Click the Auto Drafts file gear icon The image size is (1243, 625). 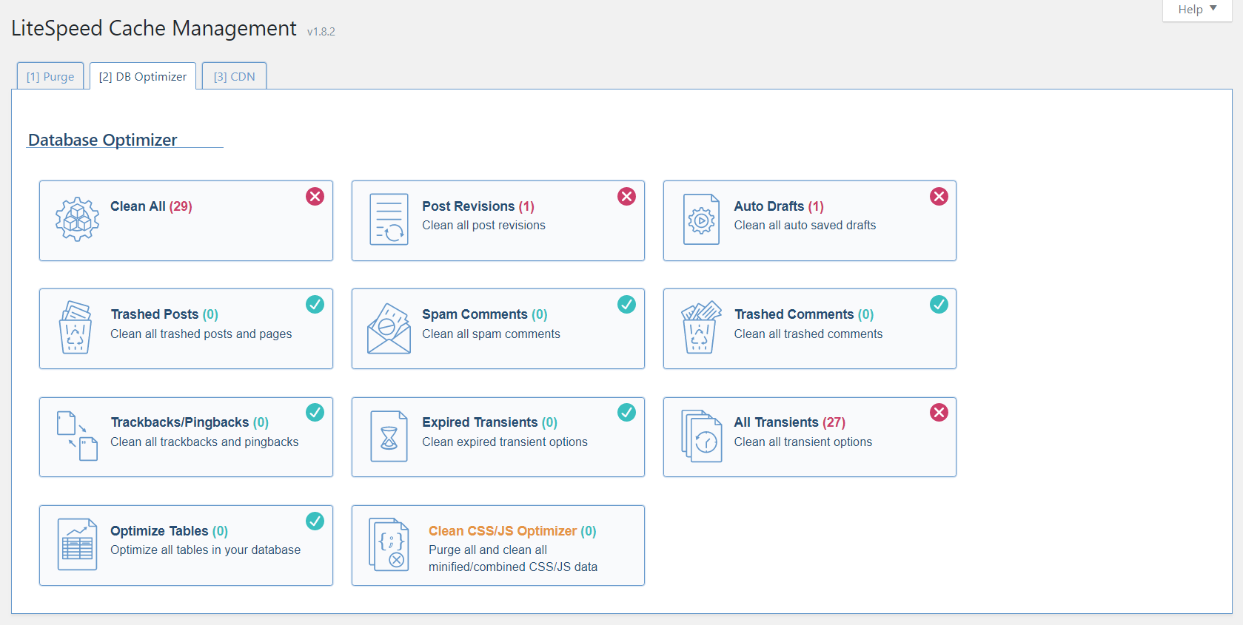click(x=701, y=220)
